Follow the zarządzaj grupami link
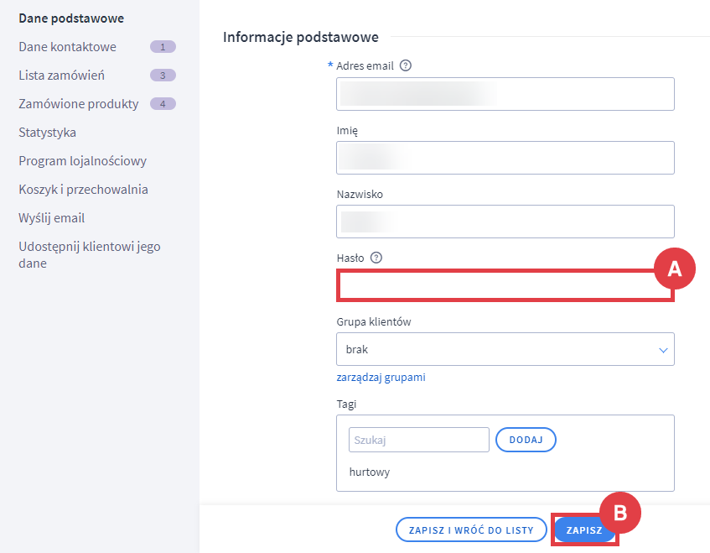 pyautogui.click(x=381, y=378)
